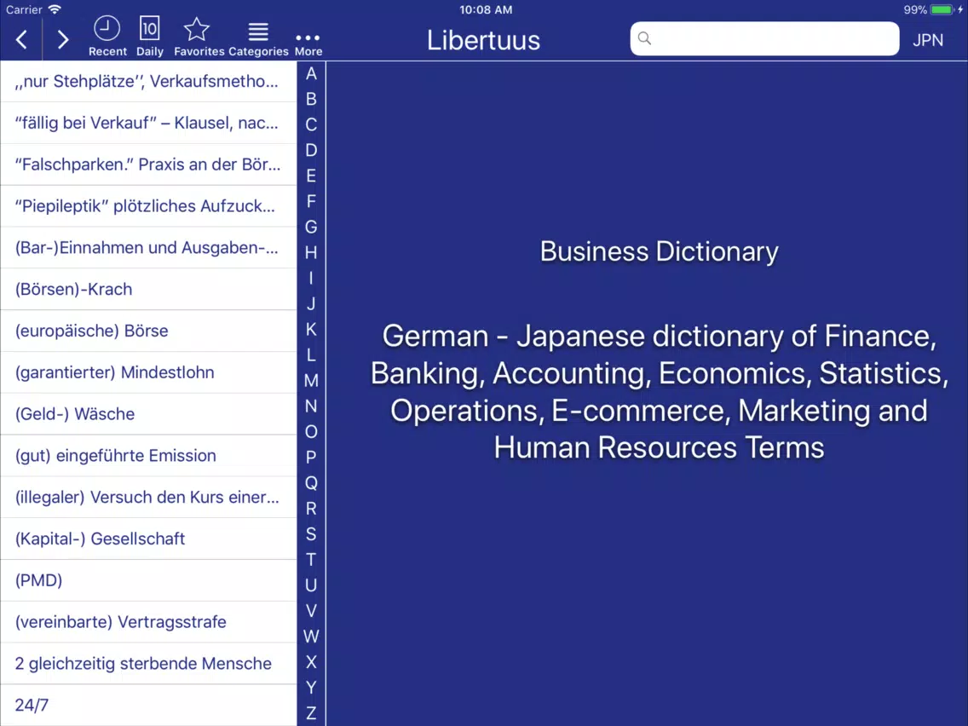The image size is (968, 726).
Task: Jump to letter N in index
Action: point(311,406)
